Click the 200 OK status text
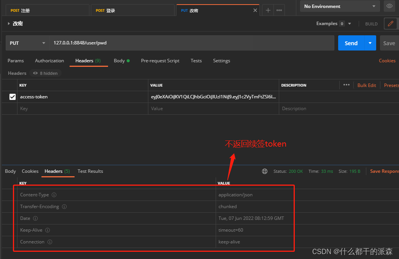The width and height of the screenshot is (399, 259). point(296,171)
